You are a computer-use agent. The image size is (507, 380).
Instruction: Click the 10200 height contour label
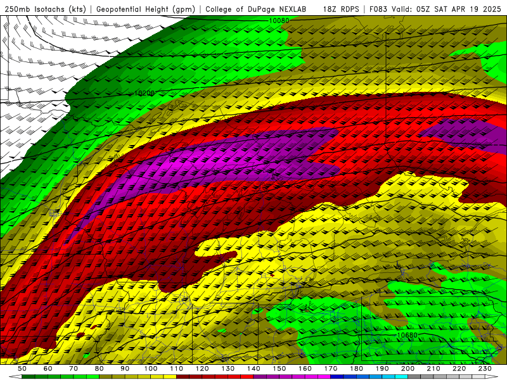pyautogui.click(x=144, y=93)
